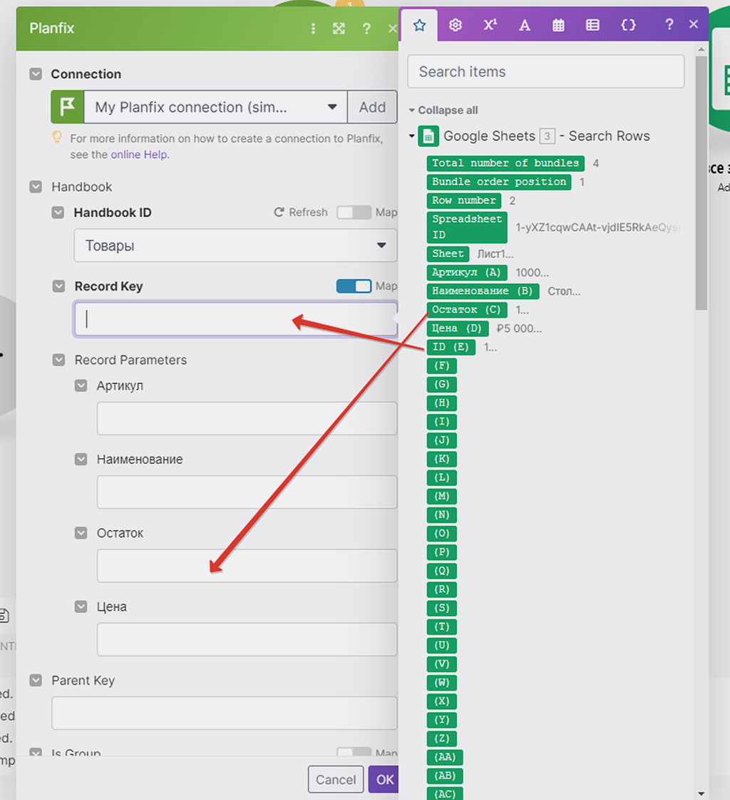Expand the Planfix dialog to full screen
This screenshot has width=730, height=800.
[339, 29]
